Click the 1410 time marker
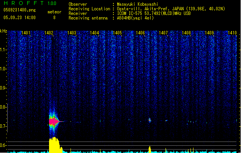 pyautogui.click(x=232, y=33)
